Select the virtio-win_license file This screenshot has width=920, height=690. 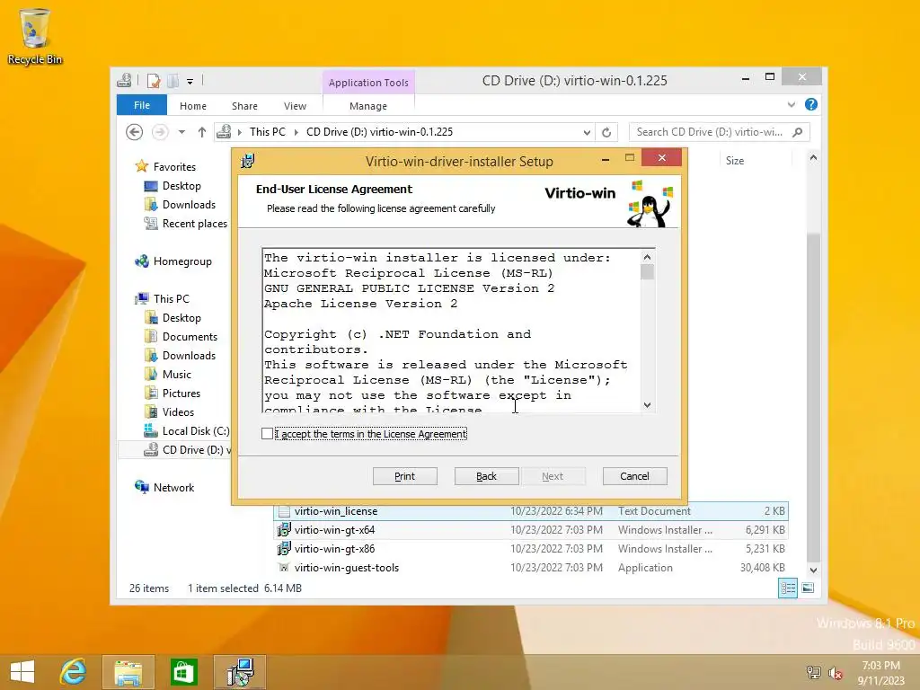(x=531, y=511)
